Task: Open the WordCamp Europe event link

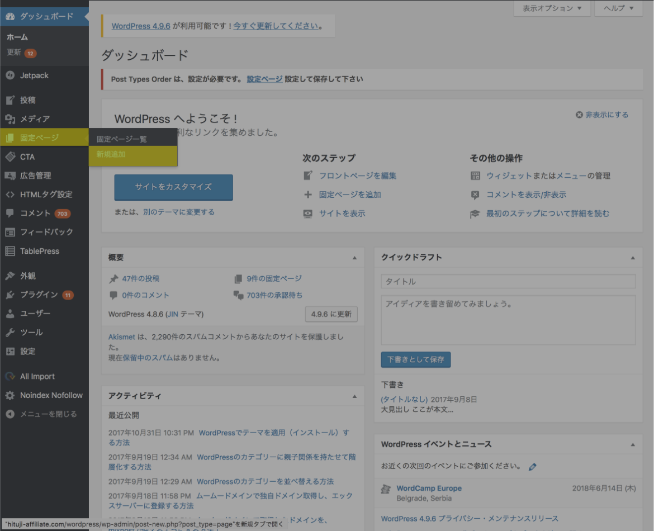Action: (x=429, y=489)
